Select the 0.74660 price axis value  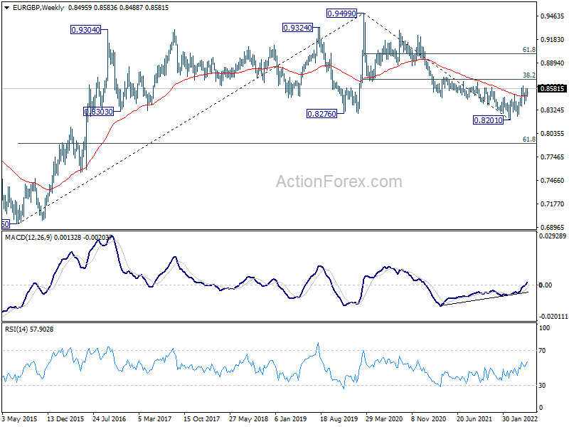point(553,181)
